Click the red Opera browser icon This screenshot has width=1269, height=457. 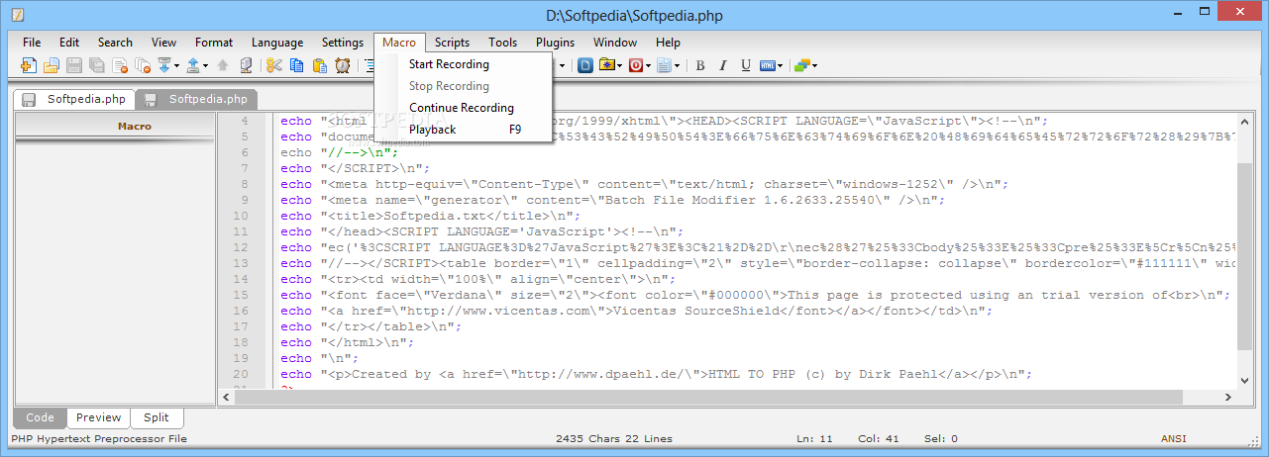tap(636, 65)
